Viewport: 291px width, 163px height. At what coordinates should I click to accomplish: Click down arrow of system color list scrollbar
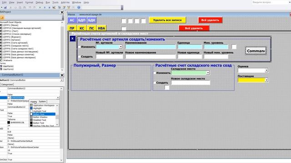tap(57, 125)
